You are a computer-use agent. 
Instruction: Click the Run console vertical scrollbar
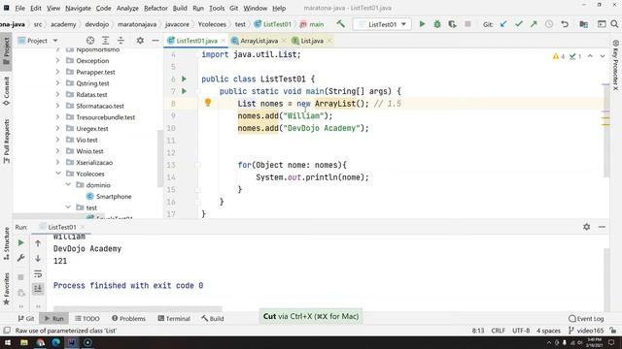(605, 280)
